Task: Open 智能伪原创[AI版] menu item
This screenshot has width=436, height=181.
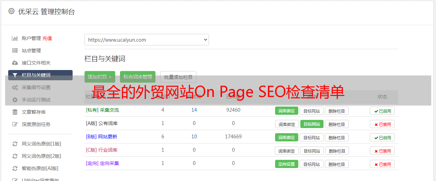Action: 40,168
